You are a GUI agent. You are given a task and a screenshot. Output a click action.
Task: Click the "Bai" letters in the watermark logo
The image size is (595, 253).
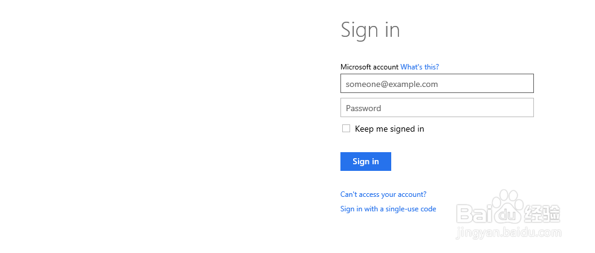[x=473, y=213]
